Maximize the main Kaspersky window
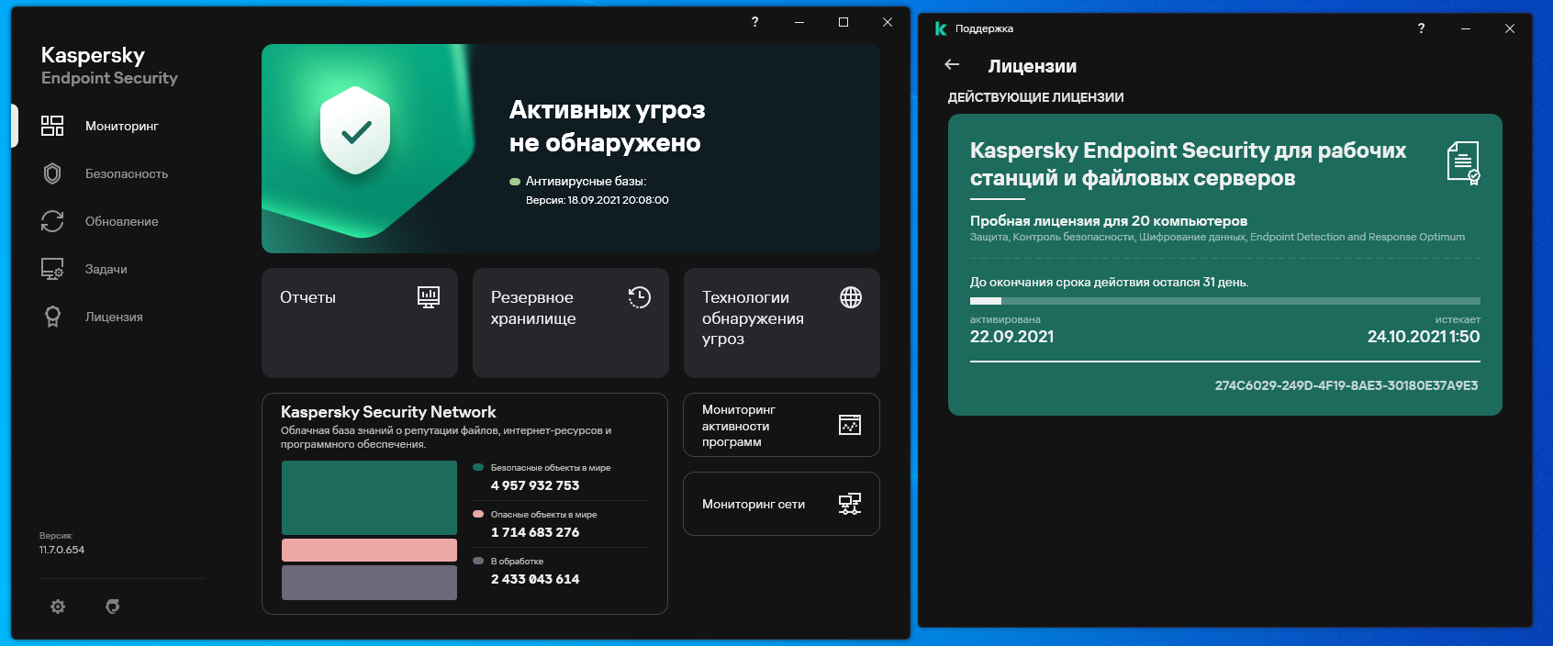Viewport: 1553px width, 646px height. click(844, 22)
